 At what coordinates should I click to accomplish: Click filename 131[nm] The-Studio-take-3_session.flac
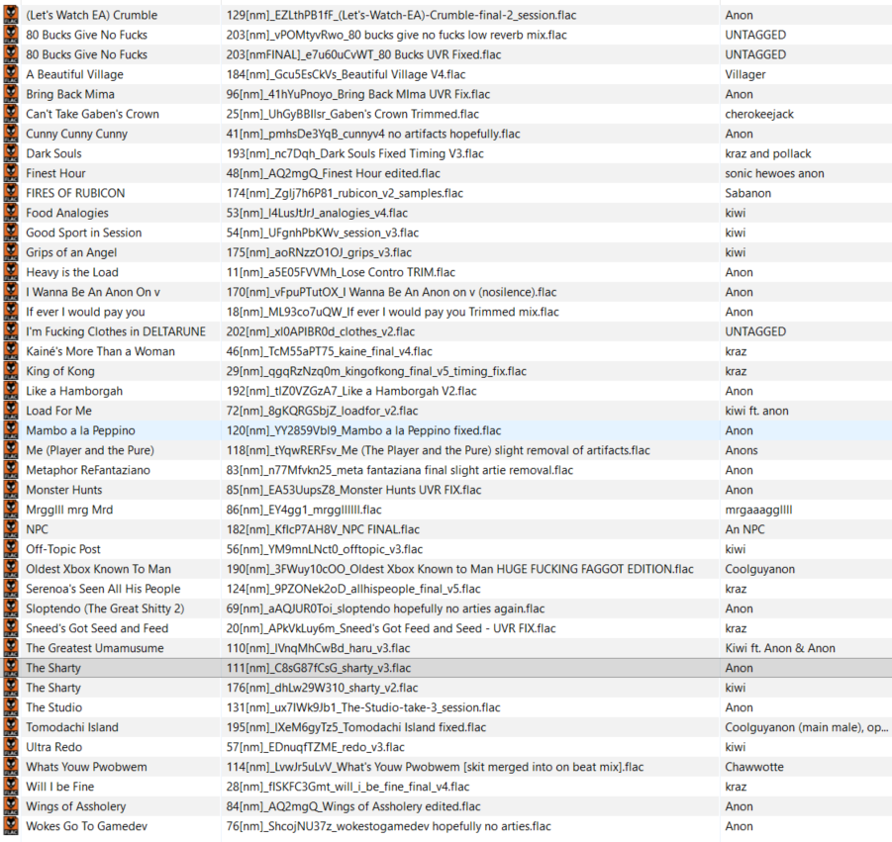[x=363, y=707]
